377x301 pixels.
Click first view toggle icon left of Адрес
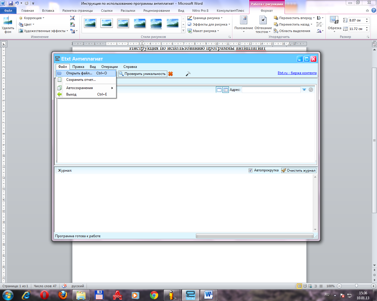tap(219, 90)
